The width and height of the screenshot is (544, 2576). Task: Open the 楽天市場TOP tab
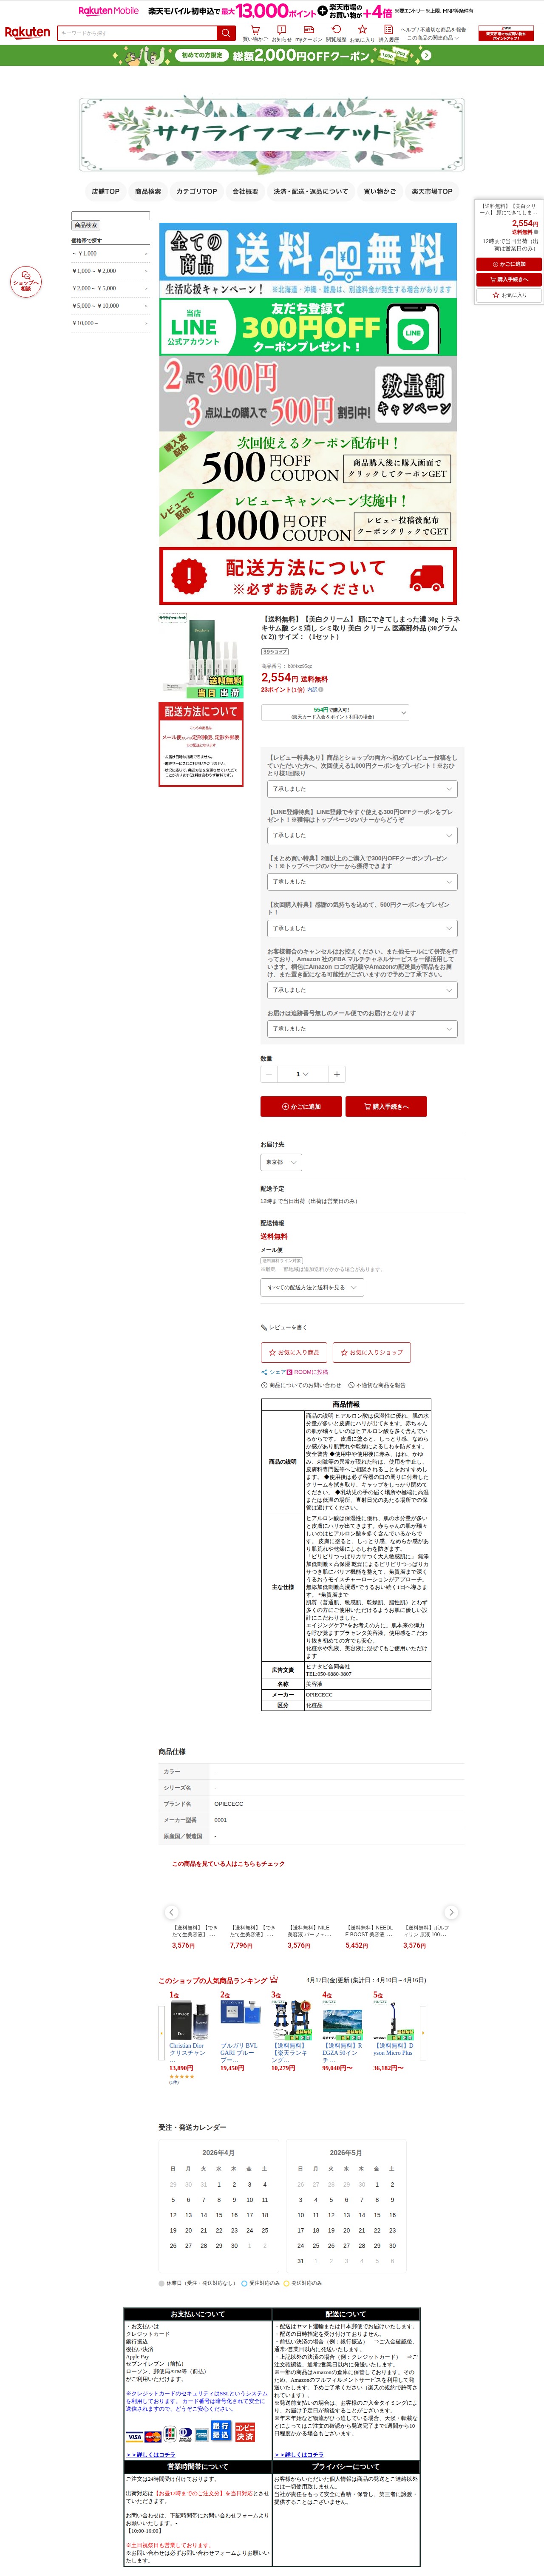(432, 191)
